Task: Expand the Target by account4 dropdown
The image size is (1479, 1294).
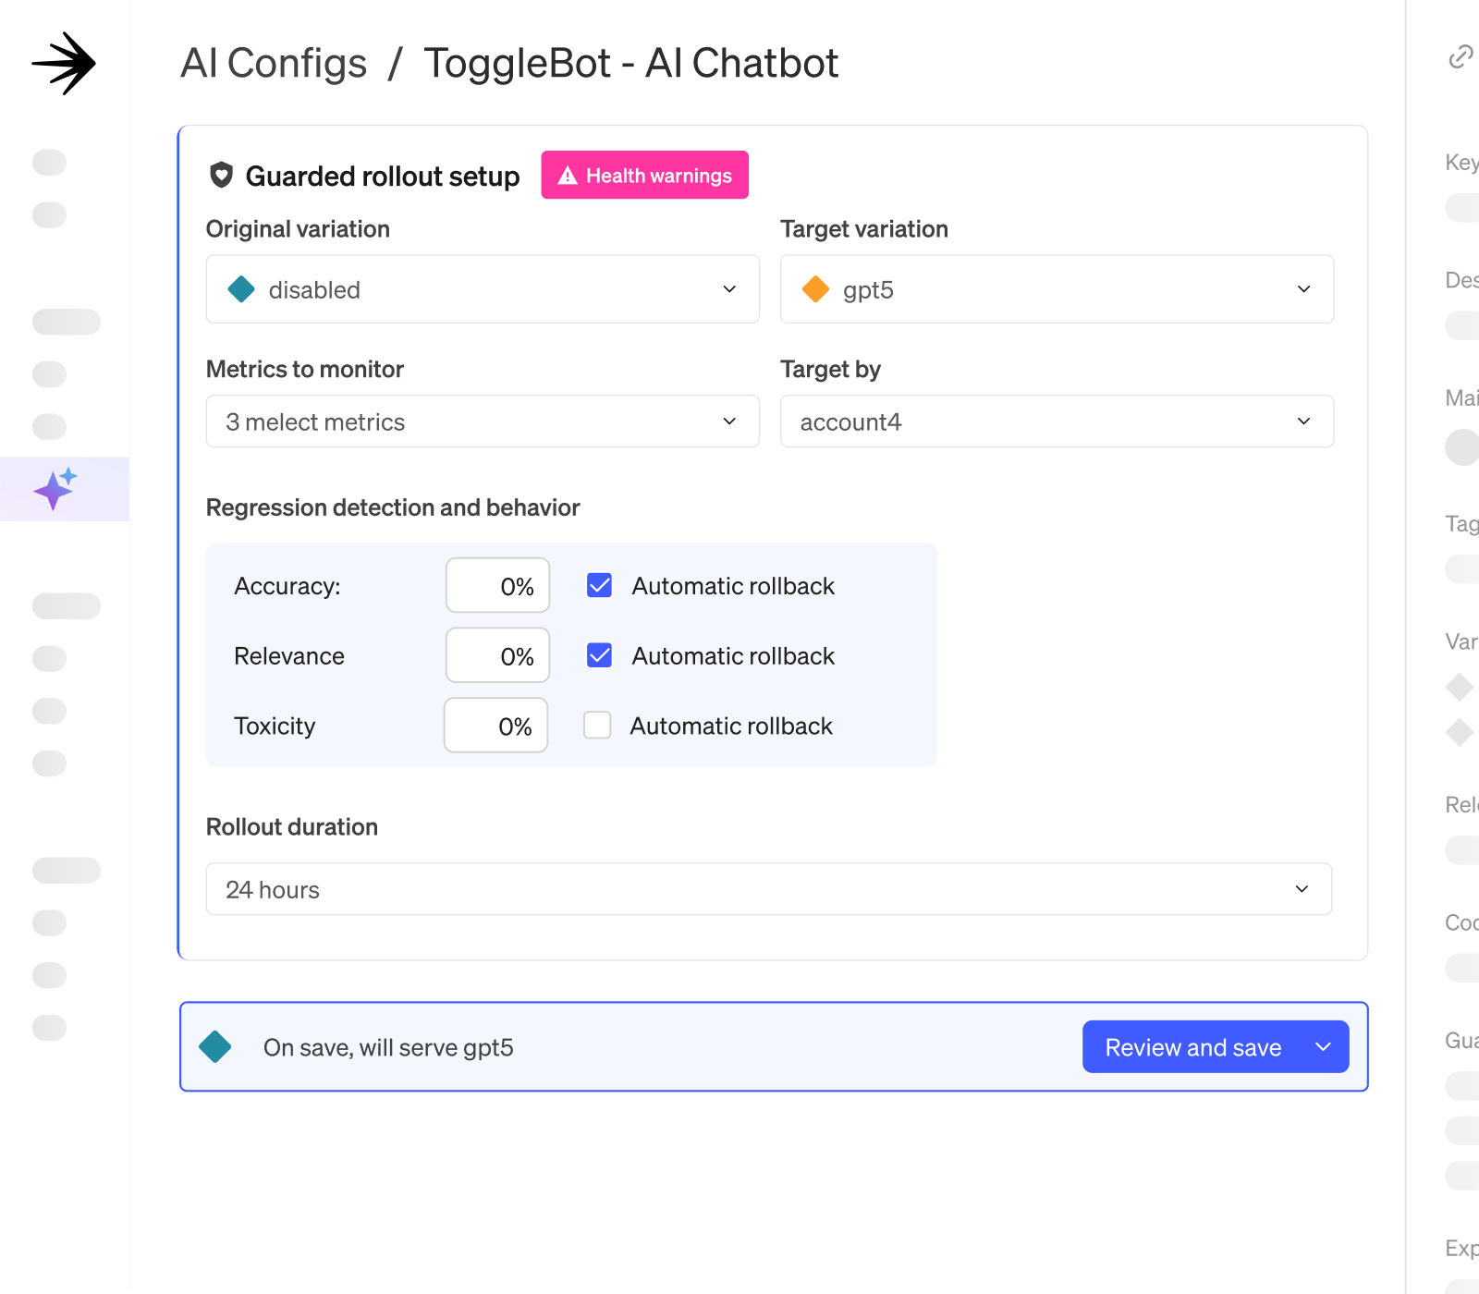Action: pyautogui.click(x=1056, y=421)
